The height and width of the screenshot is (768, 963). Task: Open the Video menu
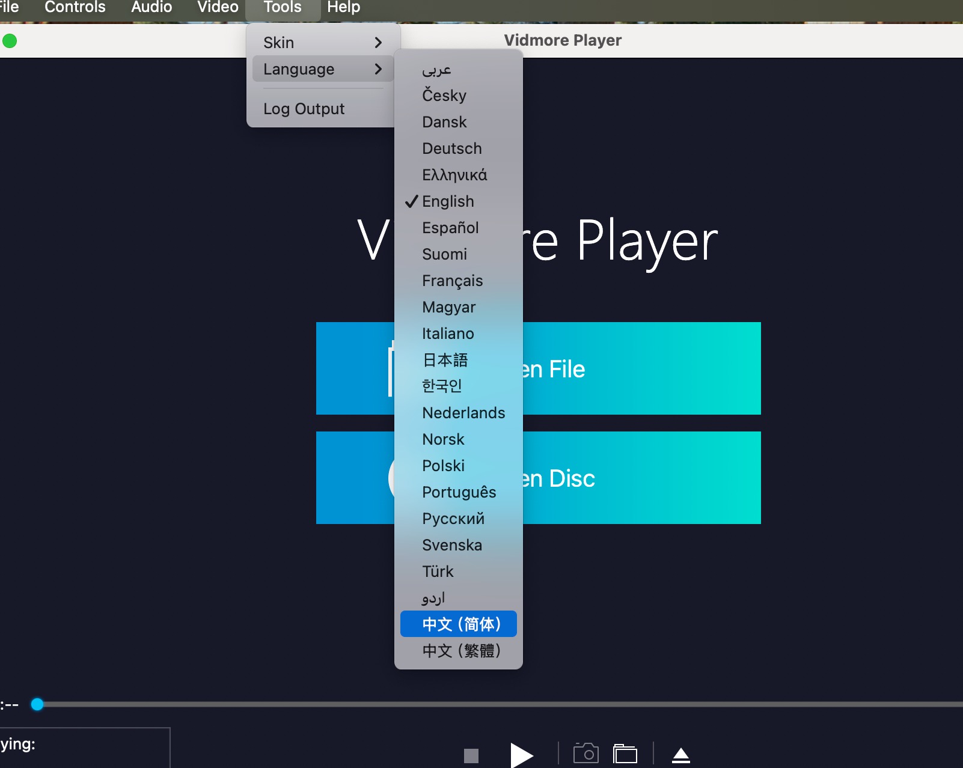[x=218, y=8]
